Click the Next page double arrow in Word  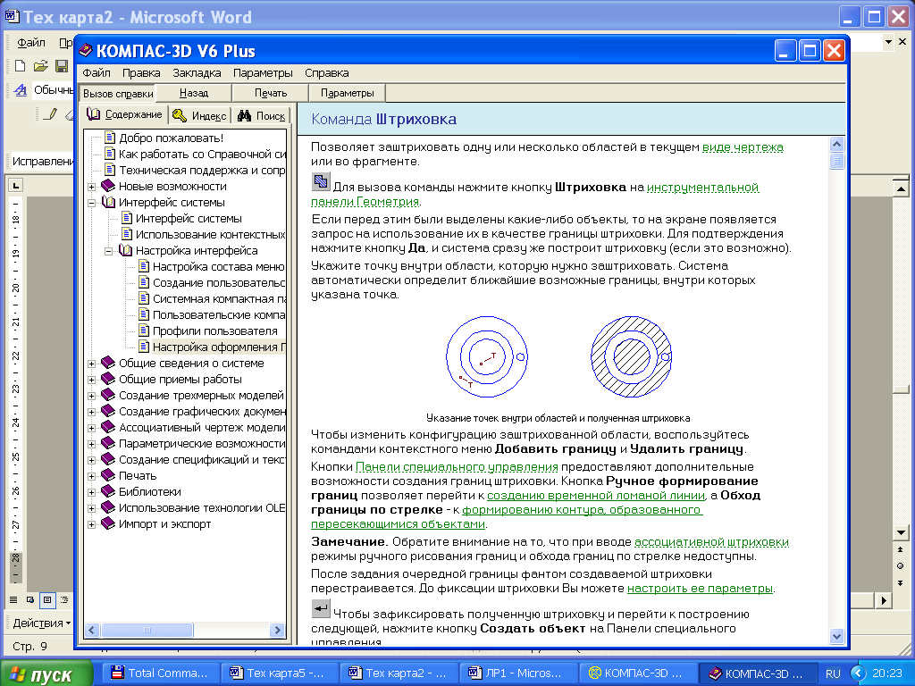pyautogui.click(x=901, y=582)
